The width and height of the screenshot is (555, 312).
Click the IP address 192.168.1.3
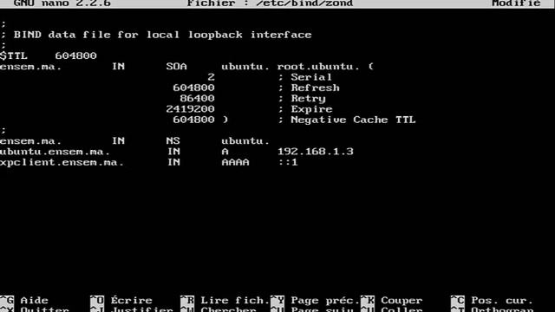click(316, 152)
